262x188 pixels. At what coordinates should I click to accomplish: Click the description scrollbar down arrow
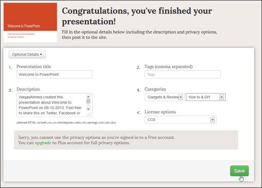[89, 109]
